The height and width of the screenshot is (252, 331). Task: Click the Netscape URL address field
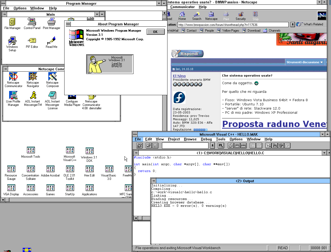point(233,25)
